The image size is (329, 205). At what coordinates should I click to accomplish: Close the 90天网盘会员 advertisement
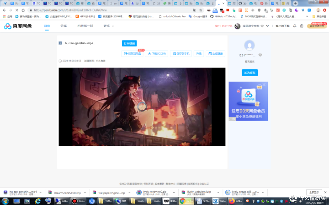pos(264,84)
